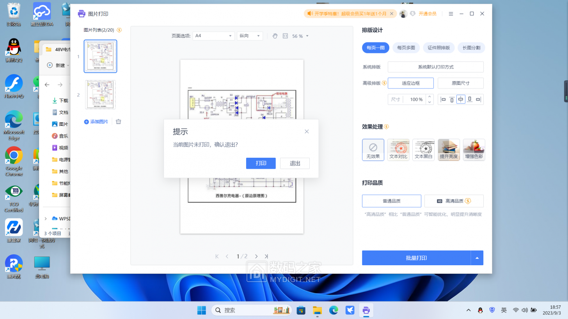Align image to the right edge
Viewport: 568px width, 319px height.
479,99
